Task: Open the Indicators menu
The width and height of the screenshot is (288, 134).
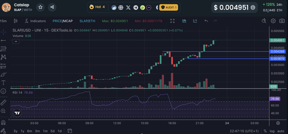Action: (x=35, y=21)
